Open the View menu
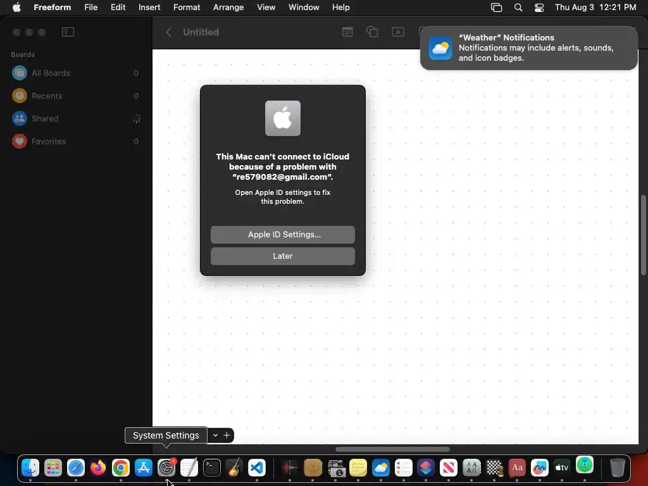Image resolution: width=648 pixels, height=486 pixels. coord(266,7)
